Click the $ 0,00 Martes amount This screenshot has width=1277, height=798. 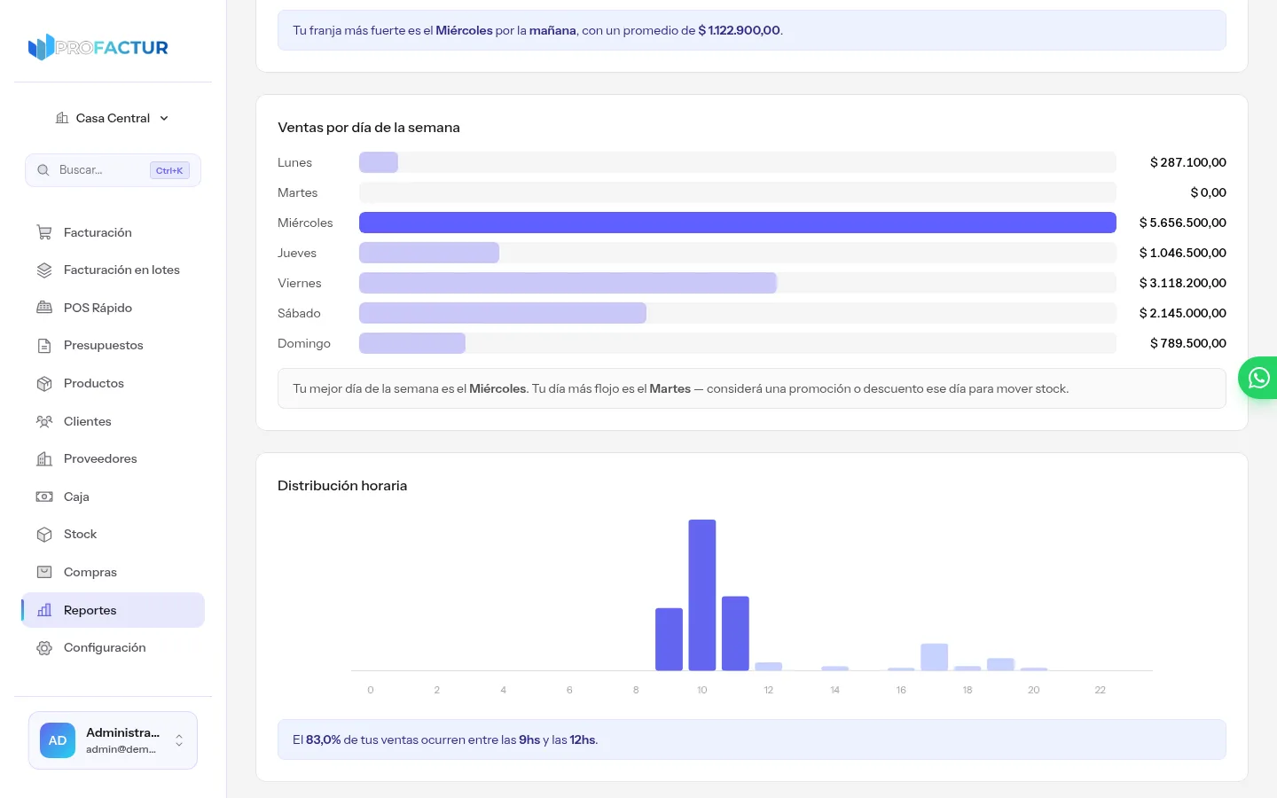1209,192
